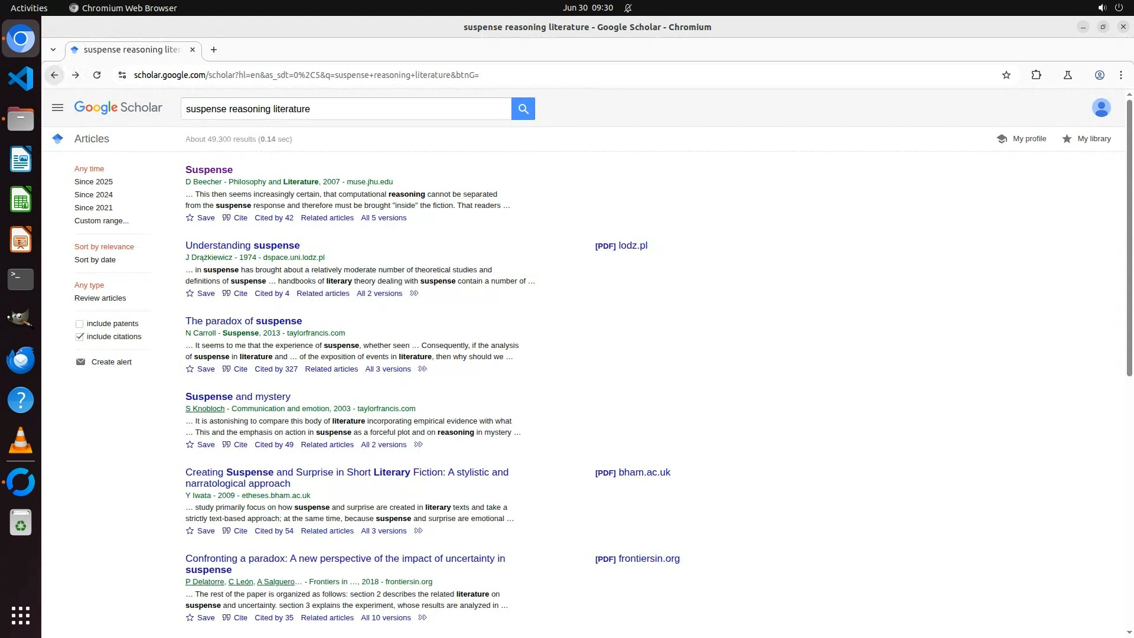Expand more options for 'Understanding suspense'
The width and height of the screenshot is (1134, 638).
coord(414,294)
